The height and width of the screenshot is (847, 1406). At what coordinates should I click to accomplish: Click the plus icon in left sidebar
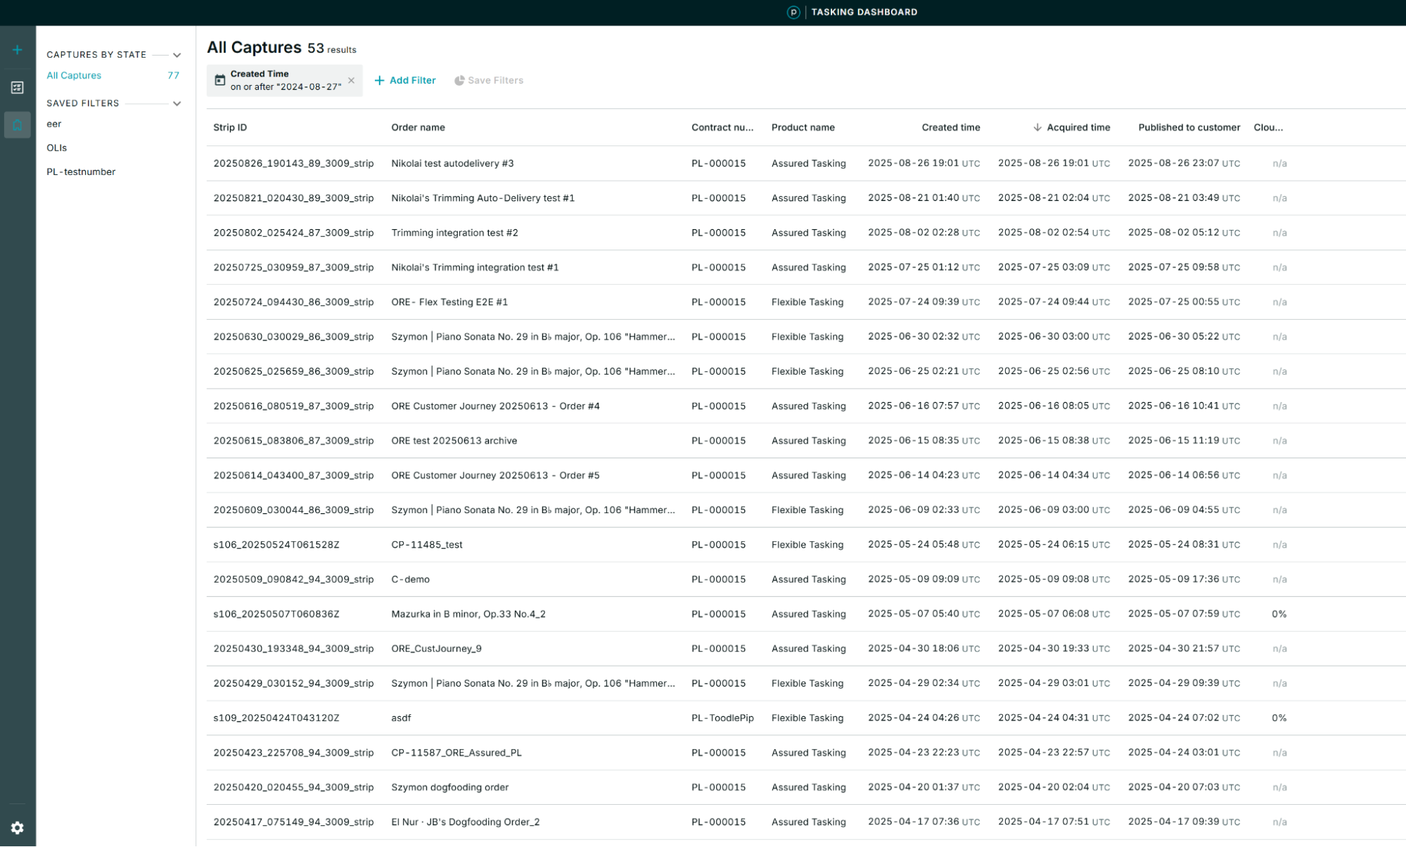18,50
